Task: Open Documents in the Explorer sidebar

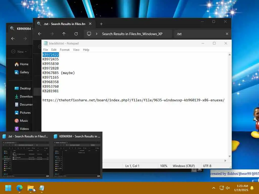Action: [24, 105]
